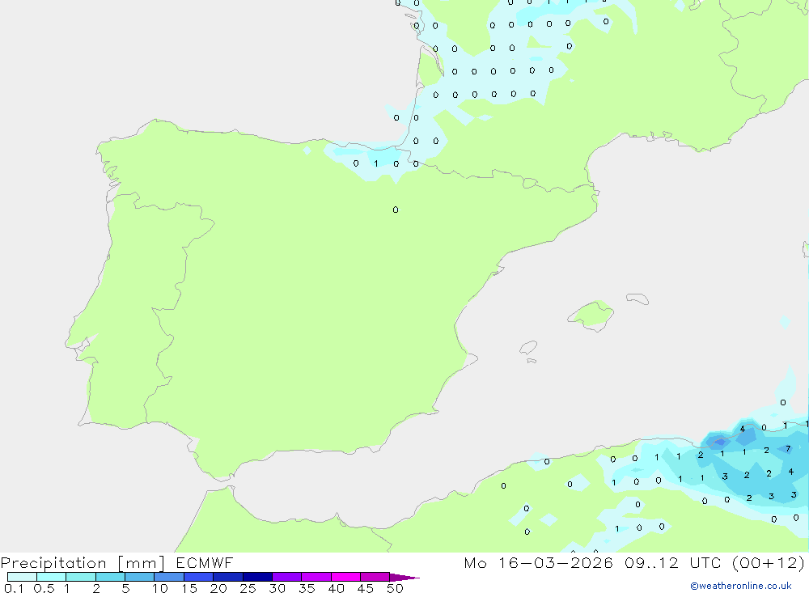Click the '1' value in northern Spain
809x593 pixels.
pyautogui.click(x=375, y=163)
